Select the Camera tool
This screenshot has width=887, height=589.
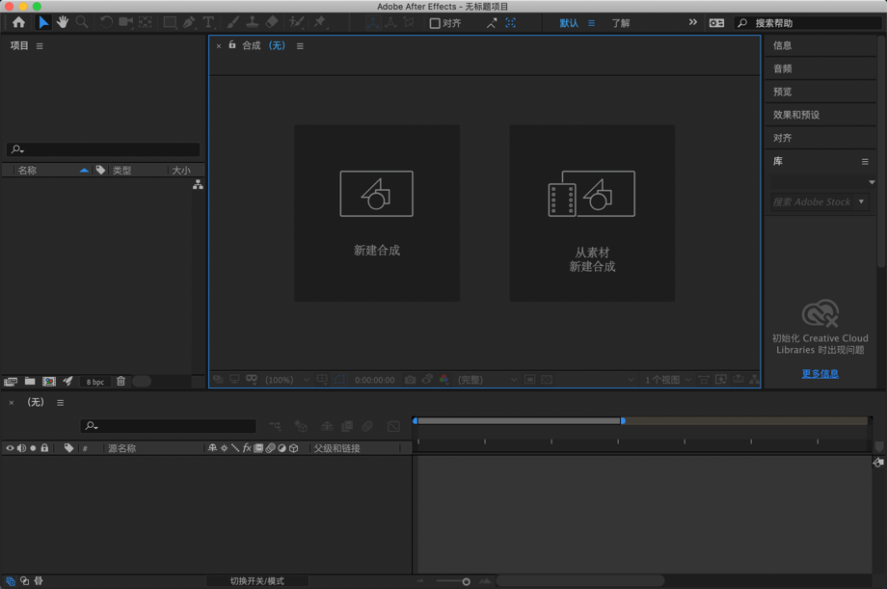tap(125, 22)
